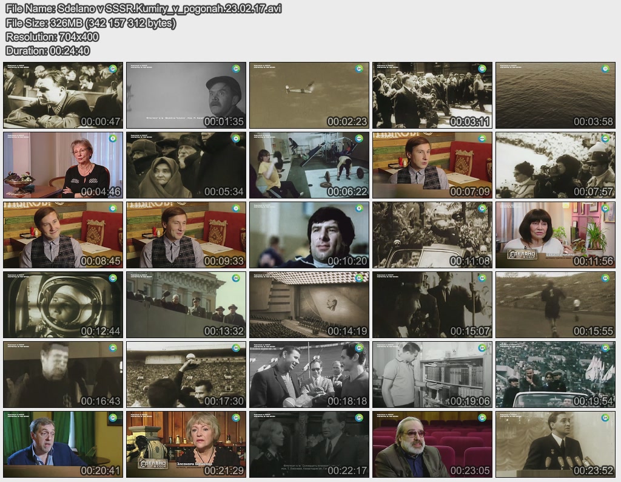Click the 00:17:30 timestamp label
This screenshot has width=621, height=482.
click(224, 401)
